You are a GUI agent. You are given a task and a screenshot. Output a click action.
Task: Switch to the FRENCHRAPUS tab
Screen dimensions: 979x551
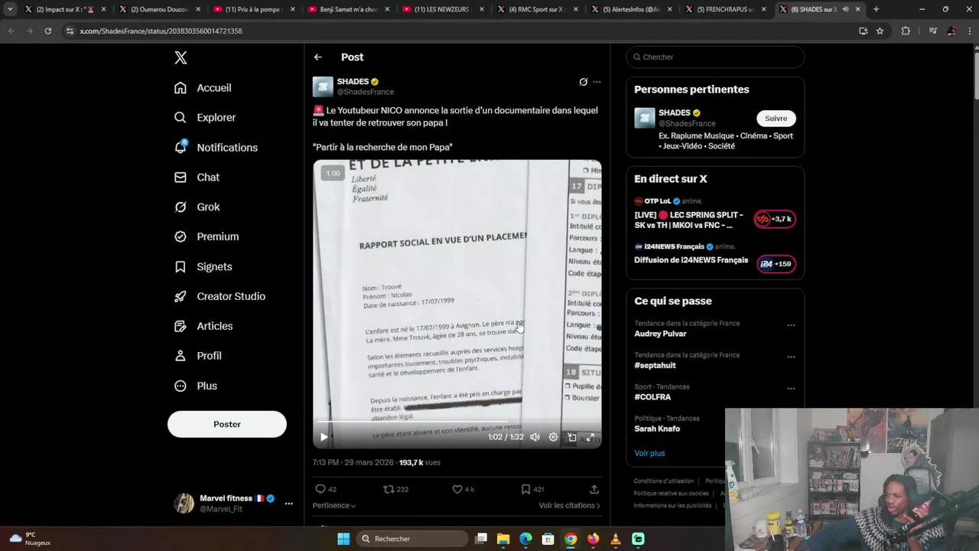(x=725, y=9)
